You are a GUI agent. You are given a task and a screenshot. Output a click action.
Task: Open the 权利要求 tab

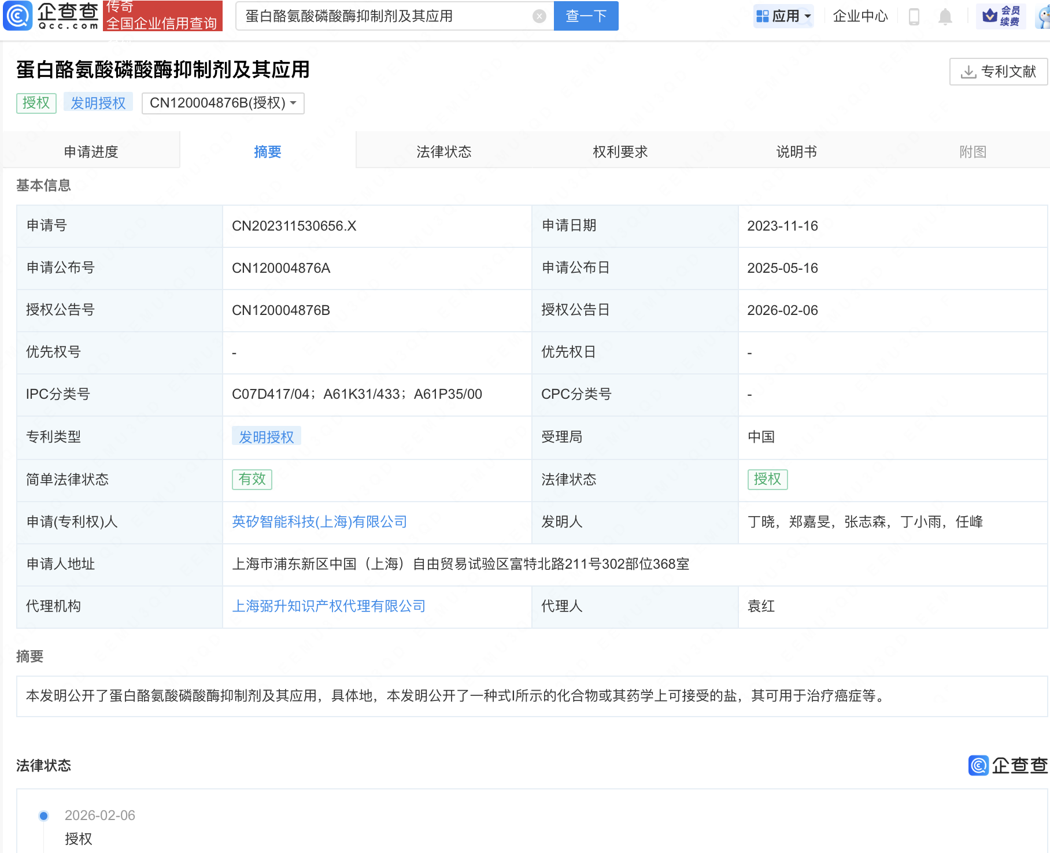coord(620,151)
